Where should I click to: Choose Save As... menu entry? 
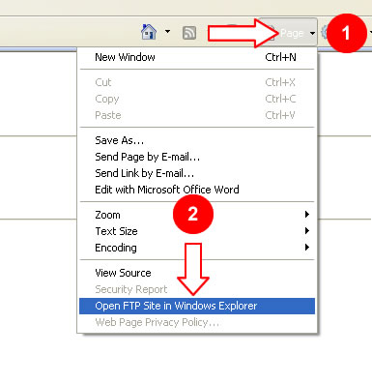tap(197, 140)
